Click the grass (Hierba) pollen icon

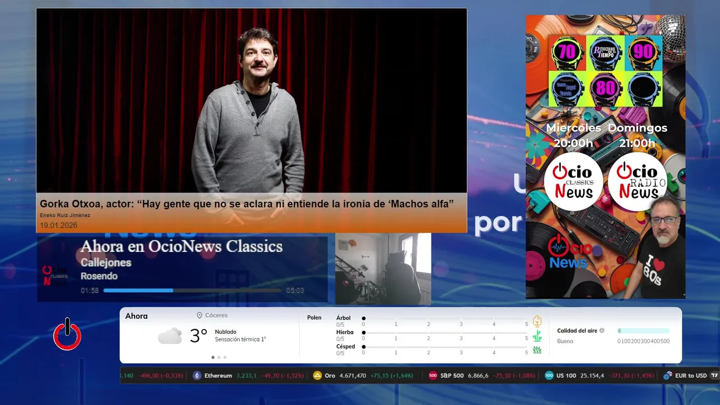tap(537, 336)
